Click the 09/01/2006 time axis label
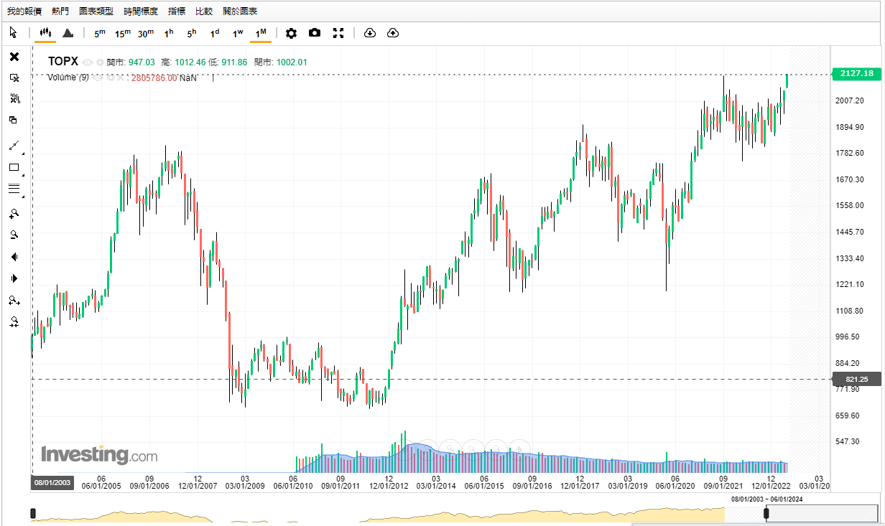Screen dimensions: 885x526 pyautogui.click(x=149, y=486)
